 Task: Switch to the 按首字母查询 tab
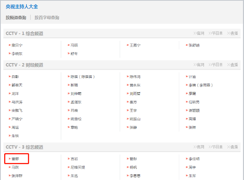[x=47, y=18]
